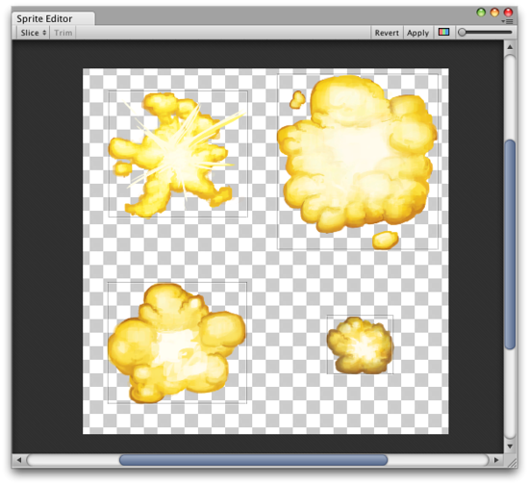Select the large smoke cloud sprite
Image resolution: width=529 pixels, height=485 pixels.
(358, 162)
